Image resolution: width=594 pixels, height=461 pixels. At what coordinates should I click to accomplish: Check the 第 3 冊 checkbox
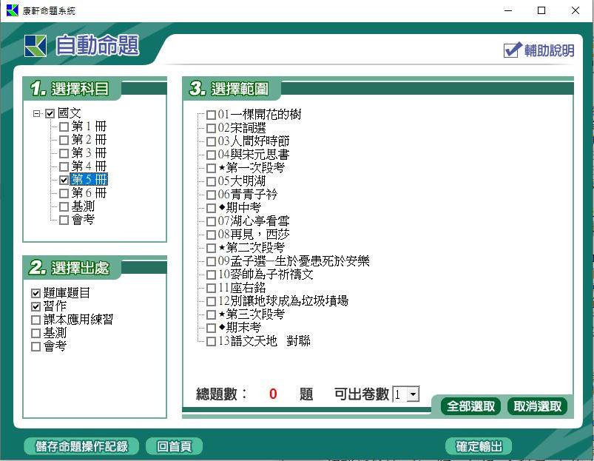64,153
